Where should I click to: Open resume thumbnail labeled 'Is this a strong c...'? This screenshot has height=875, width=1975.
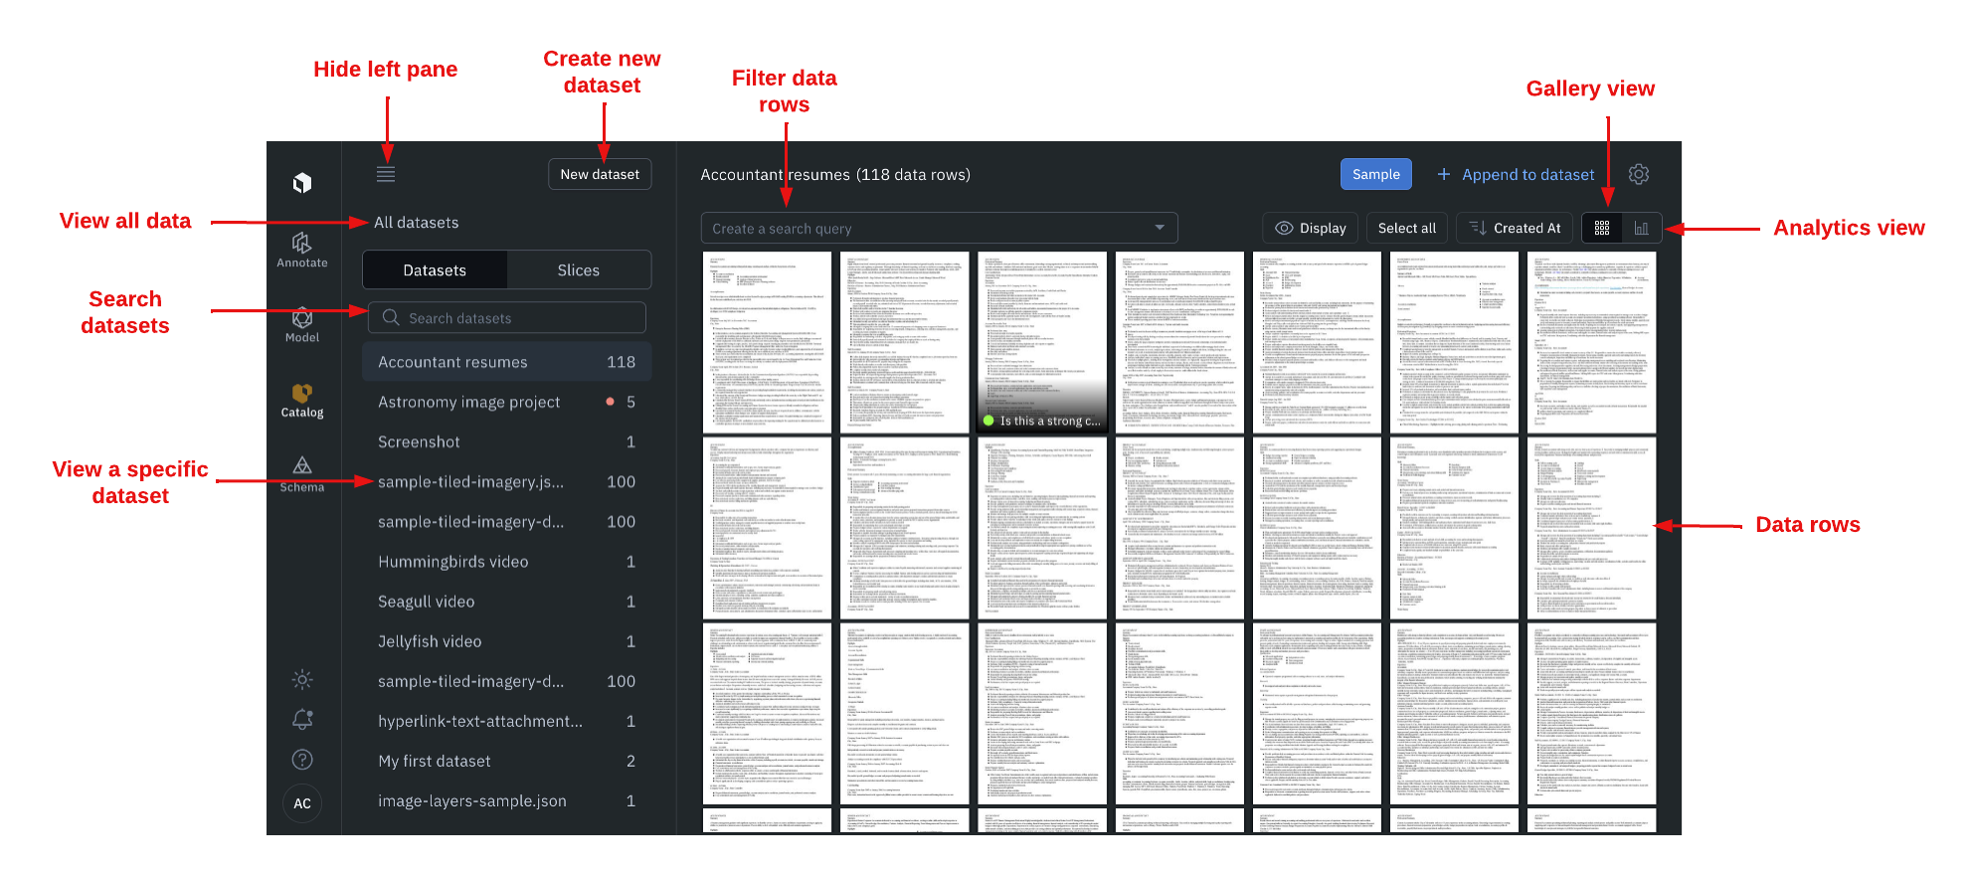tap(1042, 342)
